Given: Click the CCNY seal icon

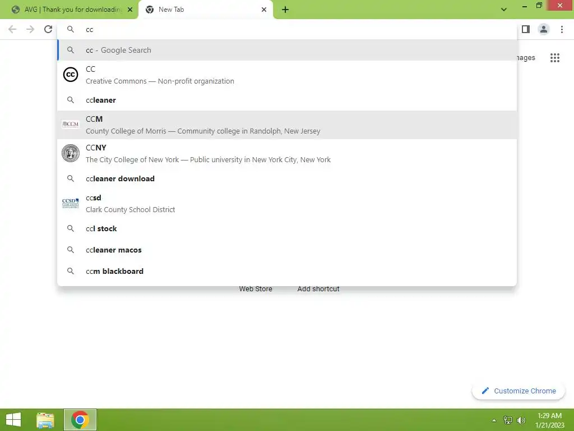Looking at the screenshot, I should click(x=71, y=153).
